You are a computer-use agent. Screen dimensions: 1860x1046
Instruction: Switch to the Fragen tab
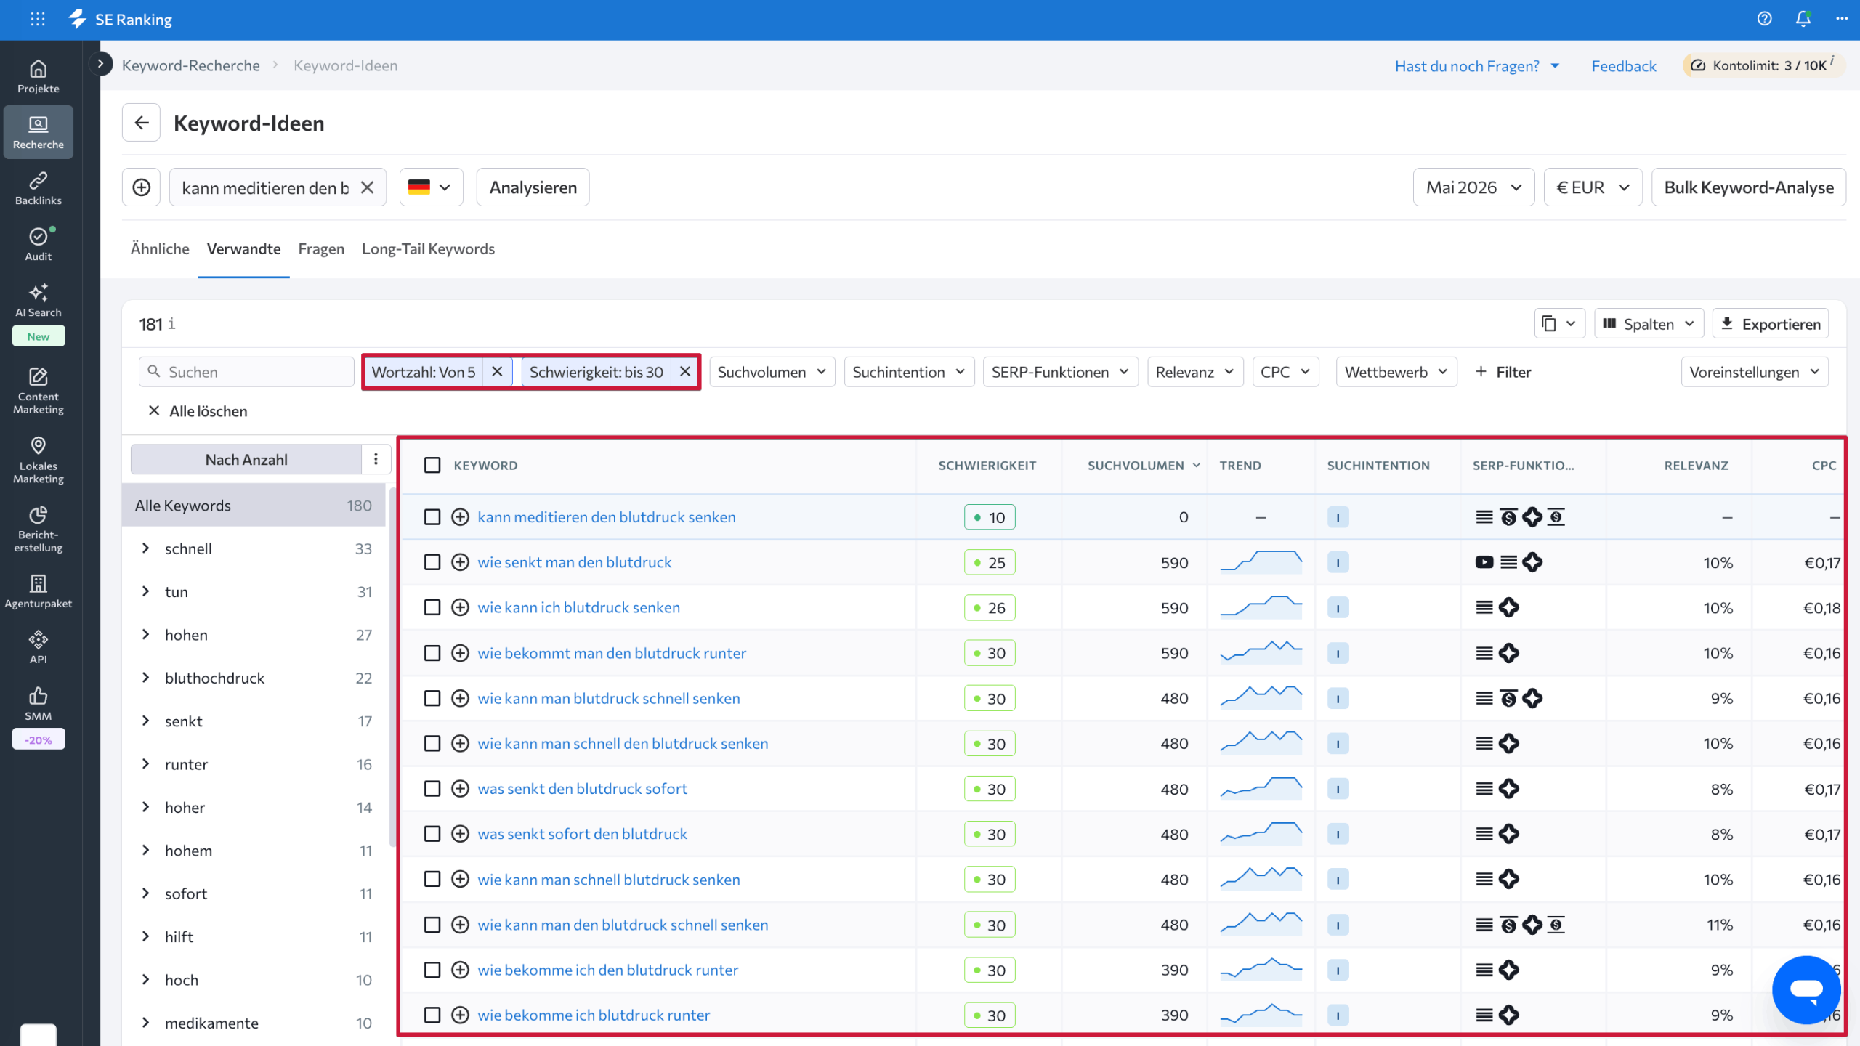pyautogui.click(x=321, y=248)
